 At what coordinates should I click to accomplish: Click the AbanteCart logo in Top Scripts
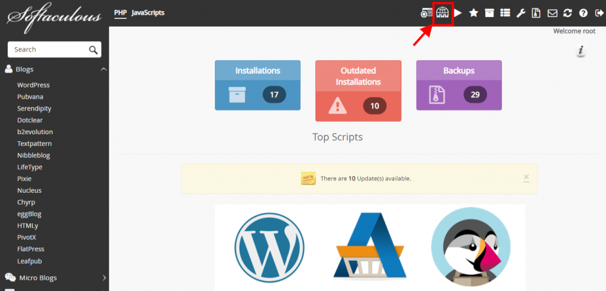370,246
